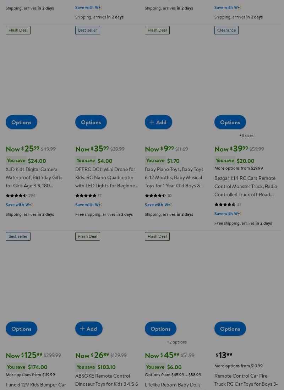Click the Walmart+ icon under Baby Piano Toys
The width and height of the screenshot is (284, 390).
pyautogui.click(x=168, y=205)
